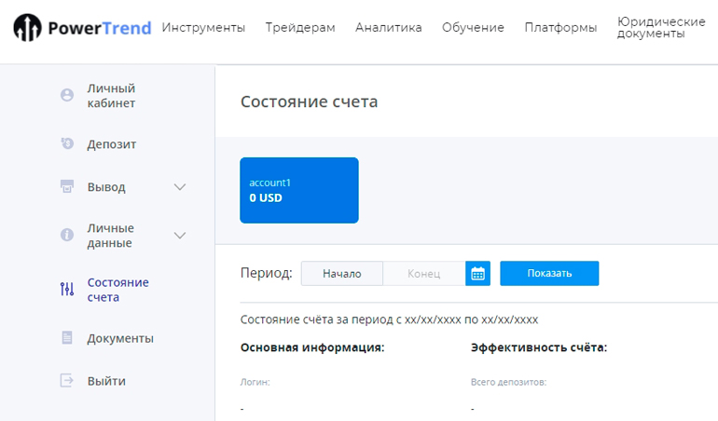Expand the Личные данные submenu chevron
The width and height of the screenshot is (718, 421).
pos(180,236)
